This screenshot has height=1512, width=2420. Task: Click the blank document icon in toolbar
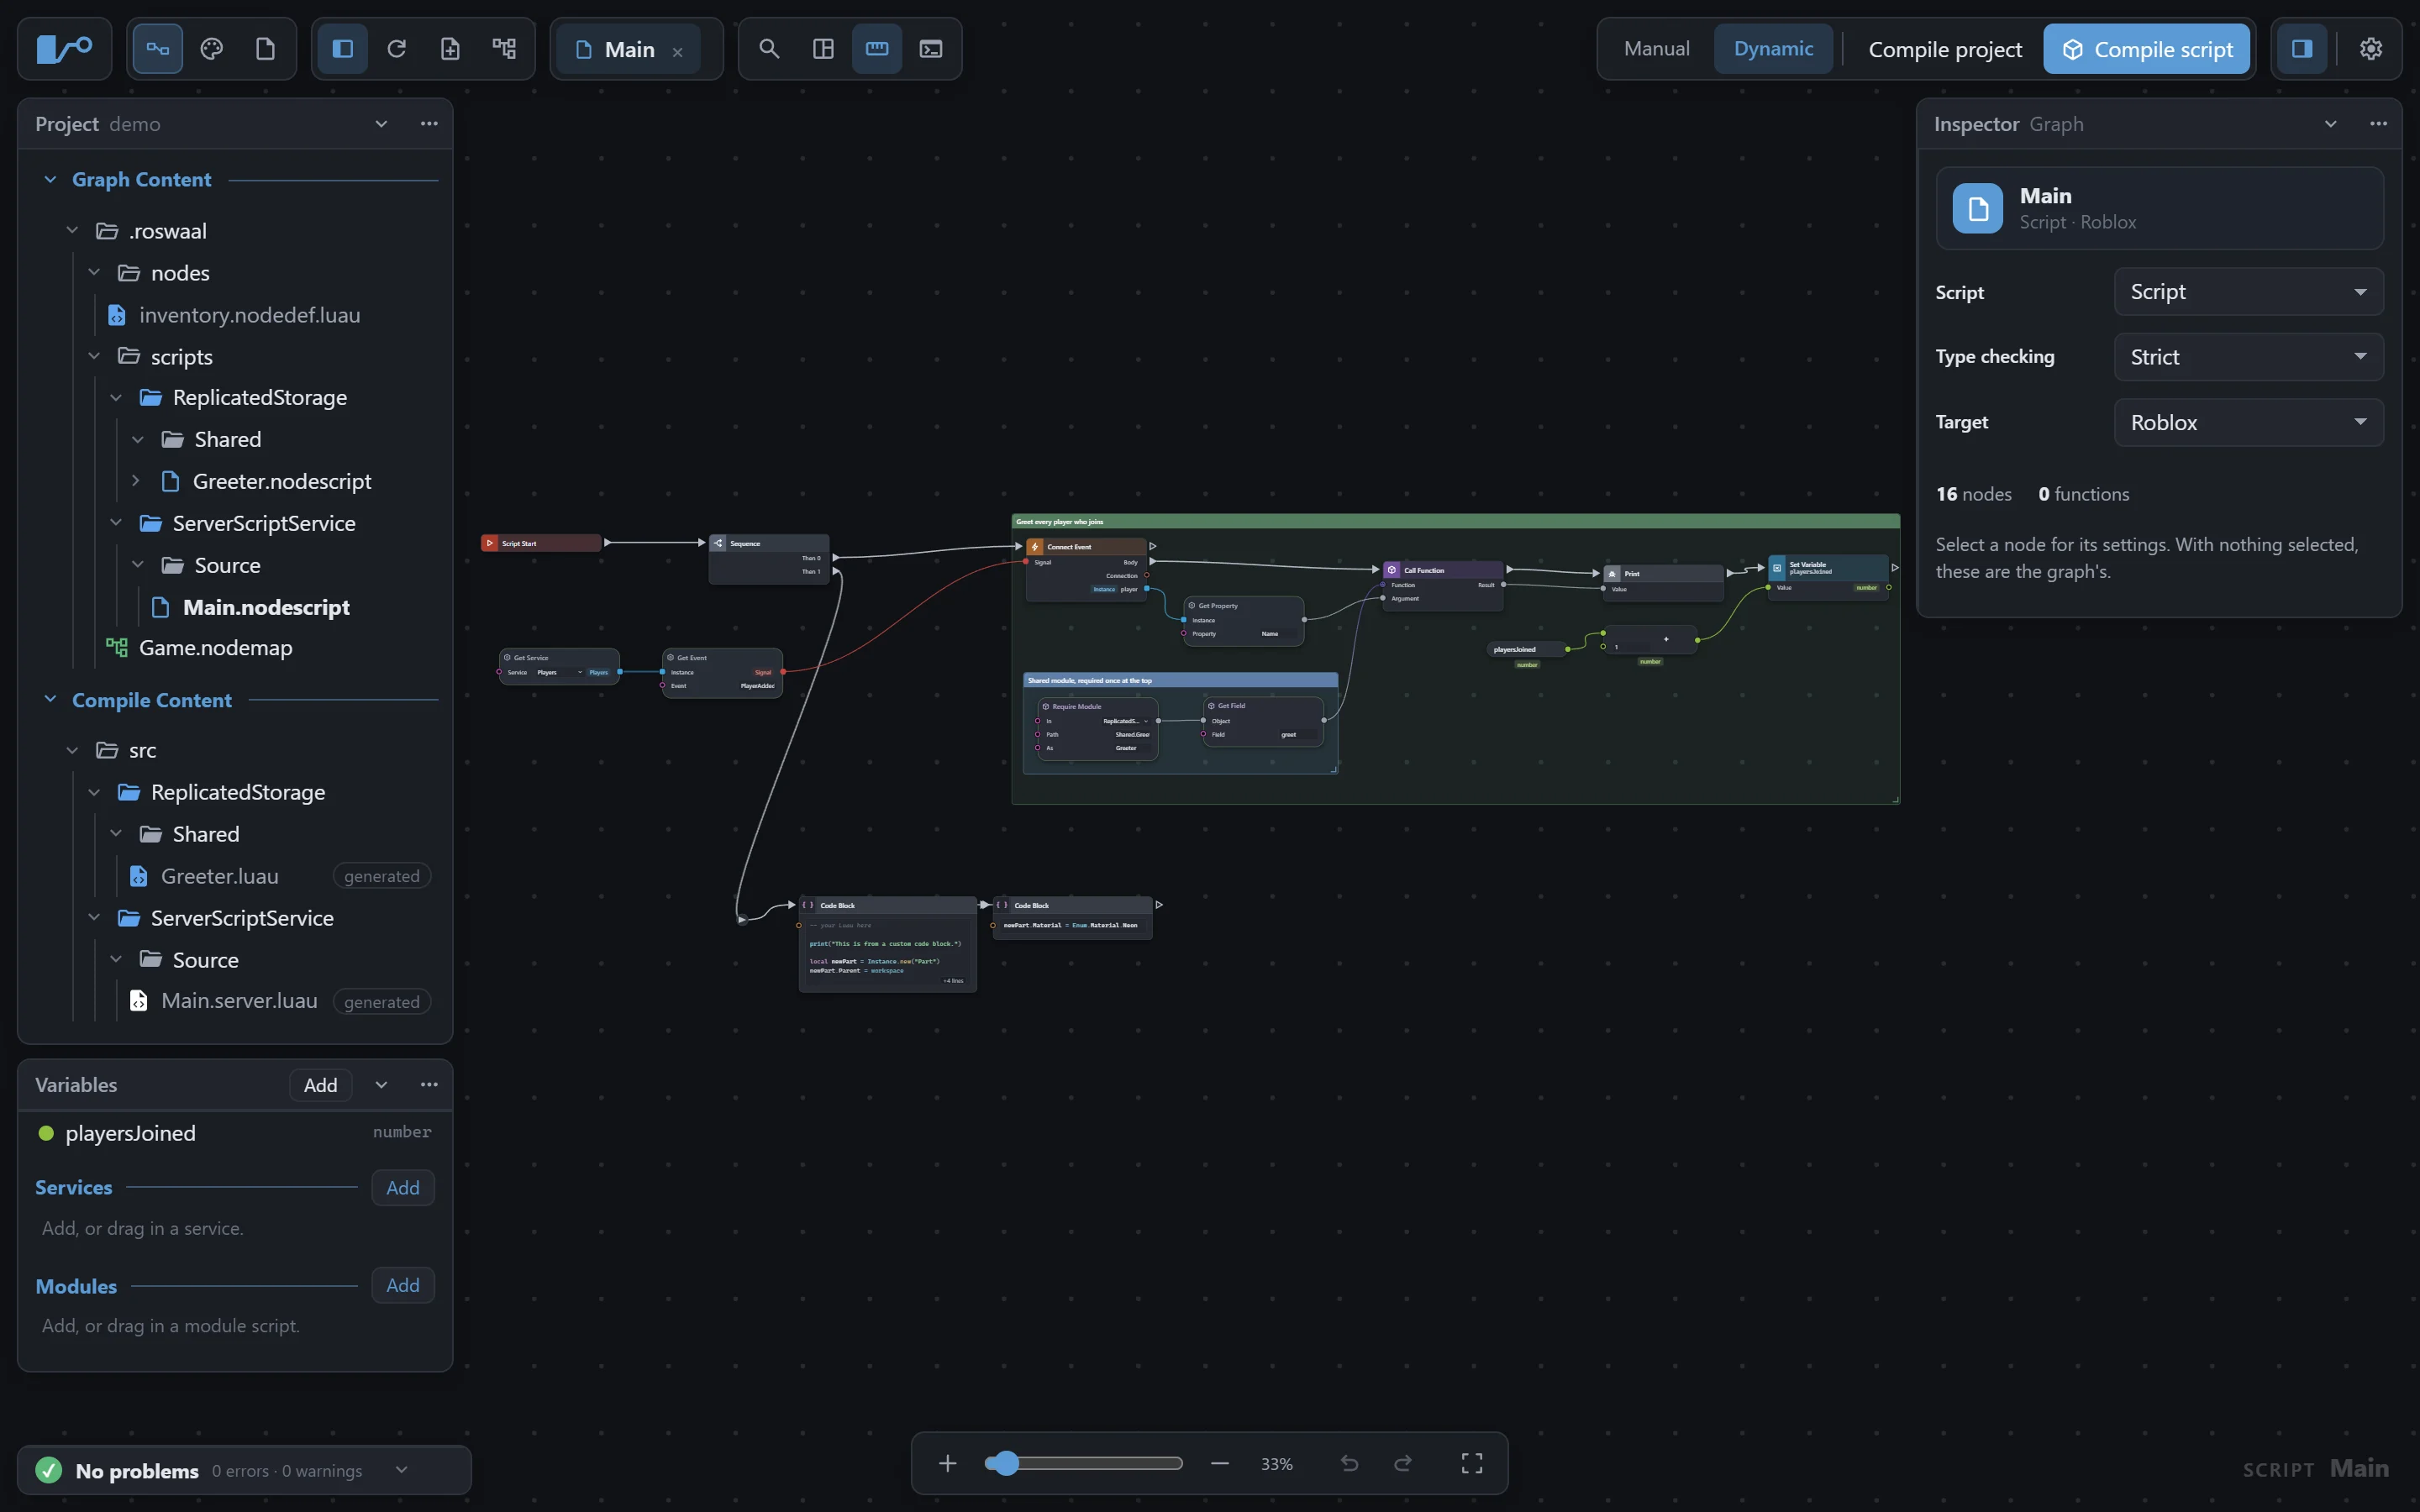pos(265,48)
